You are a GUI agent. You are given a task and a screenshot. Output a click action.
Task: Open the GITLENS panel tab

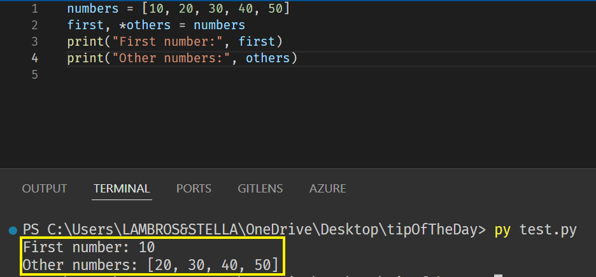point(260,189)
